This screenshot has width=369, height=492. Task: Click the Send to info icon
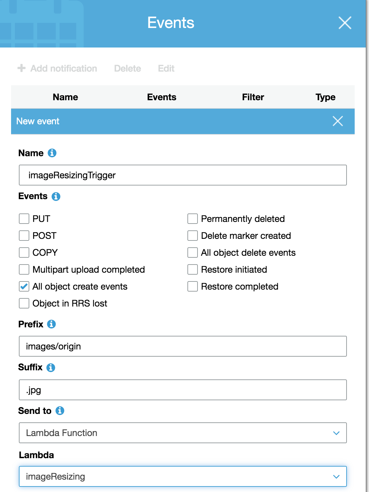(x=60, y=411)
